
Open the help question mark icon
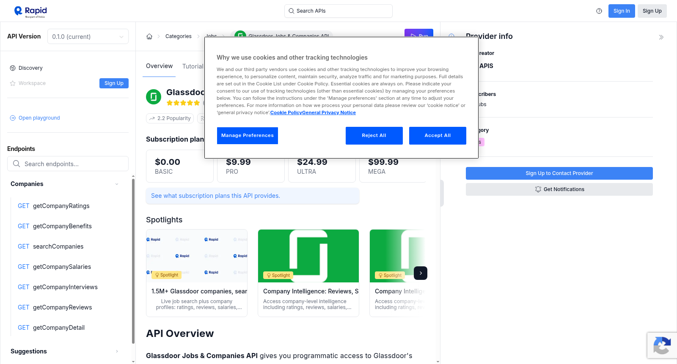coord(599,11)
